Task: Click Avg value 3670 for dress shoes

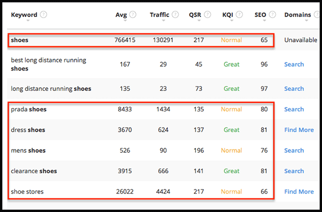Action: click(125, 130)
